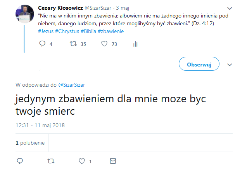Click reply icon under the reply tweet

(20, 161)
